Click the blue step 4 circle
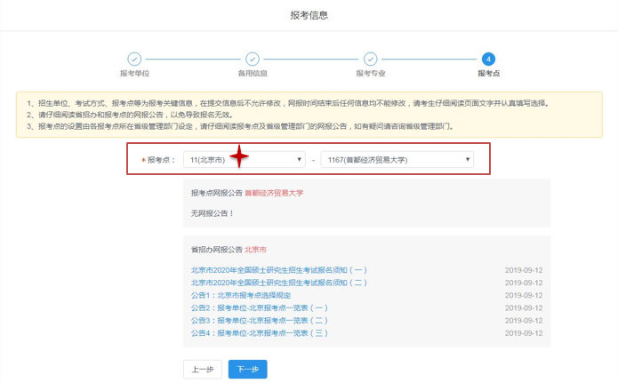Image resolution: width=618 pixels, height=383 pixels. click(x=488, y=59)
